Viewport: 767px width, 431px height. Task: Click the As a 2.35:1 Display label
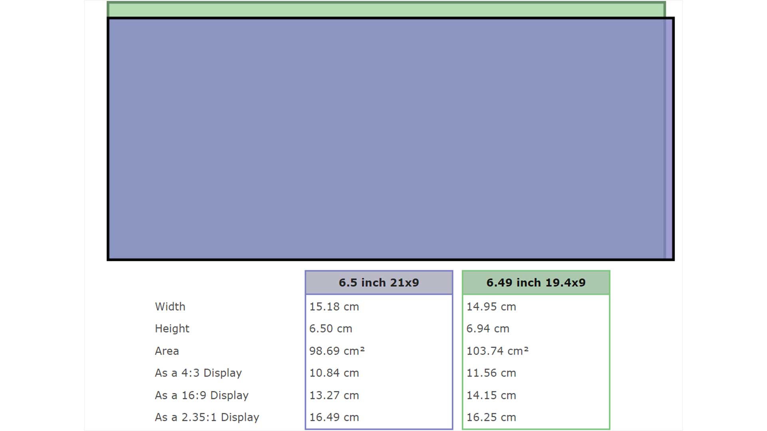[207, 417]
